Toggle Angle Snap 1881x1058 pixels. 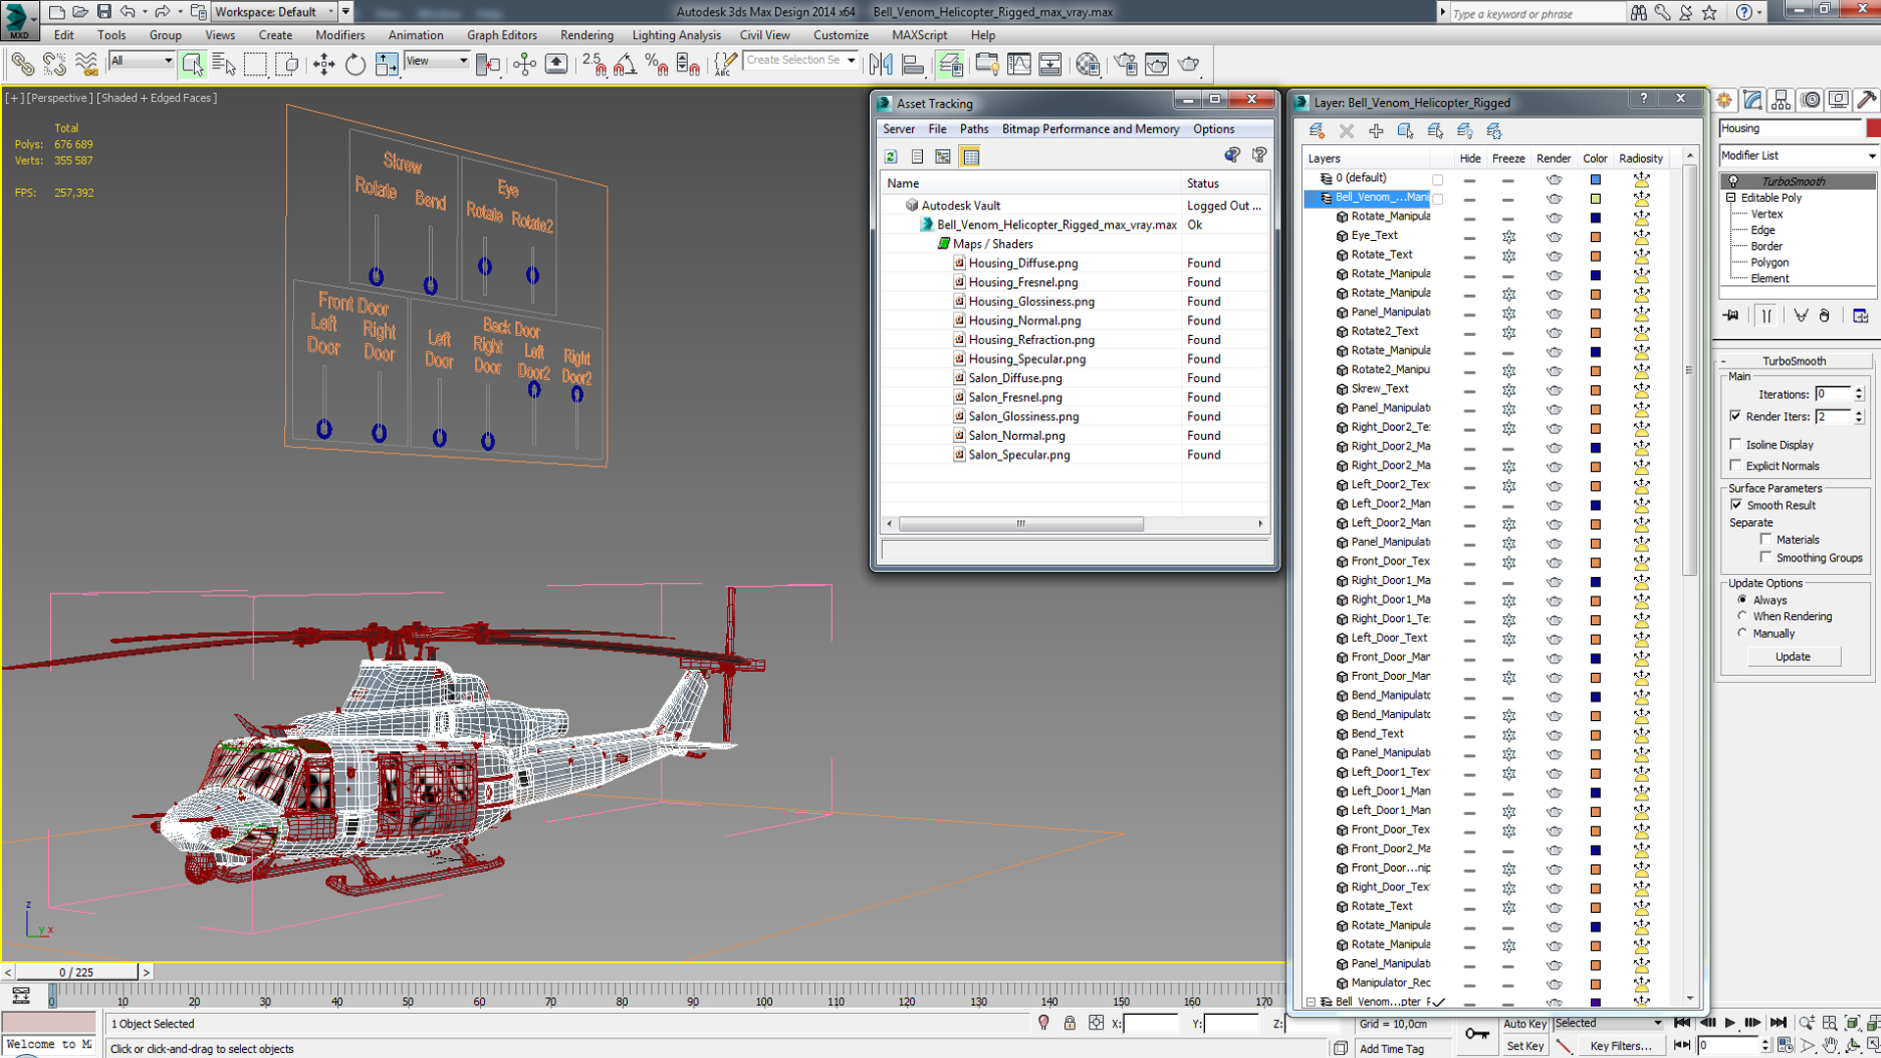pyautogui.click(x=625, y=65)
